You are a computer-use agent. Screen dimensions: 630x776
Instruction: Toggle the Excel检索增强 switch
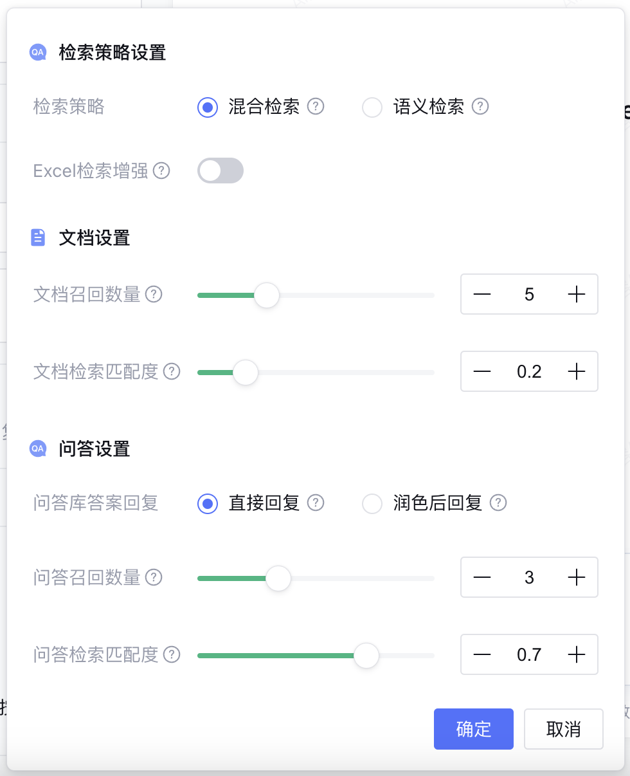pos(221,171)
